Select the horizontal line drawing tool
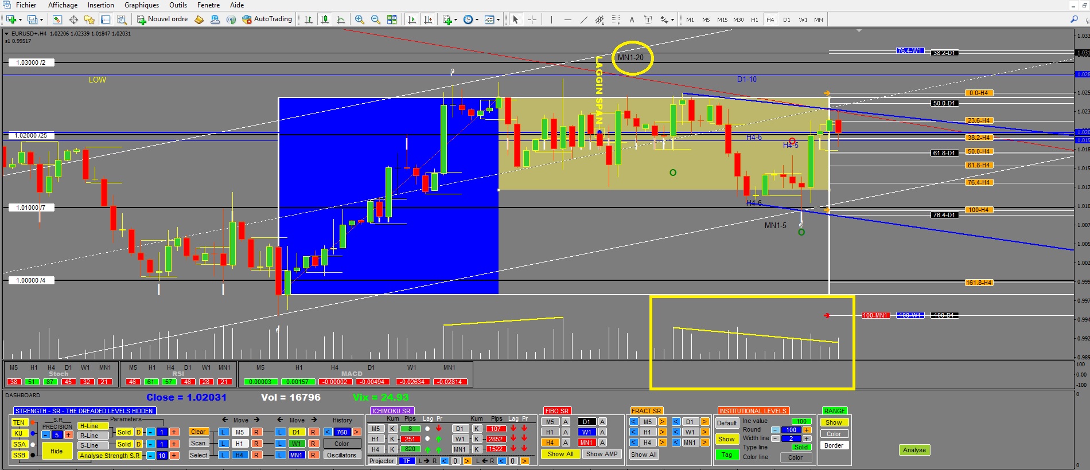This screenshot has width=1090, height=470. (567, 19)
